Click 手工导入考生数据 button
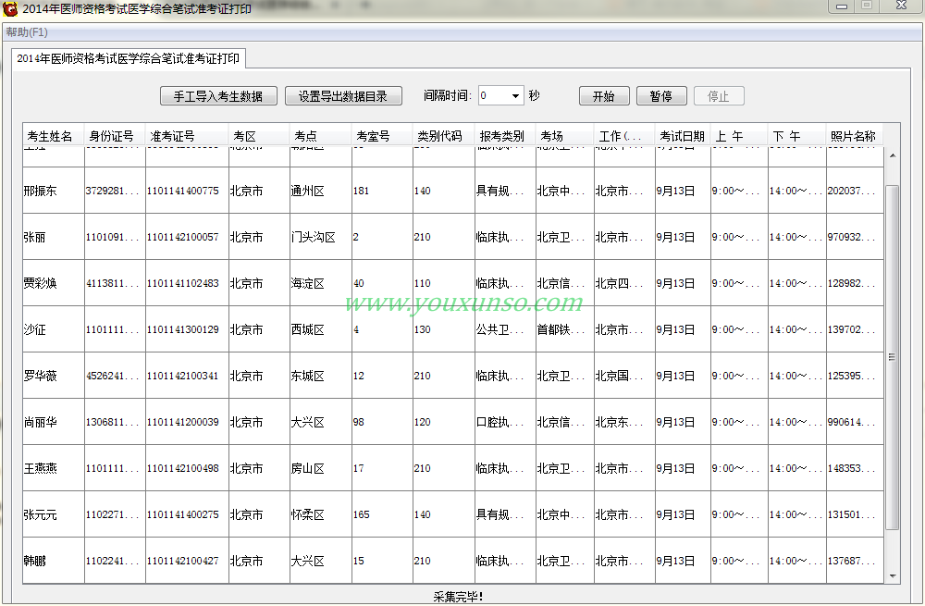 click(x=218, y=96)
